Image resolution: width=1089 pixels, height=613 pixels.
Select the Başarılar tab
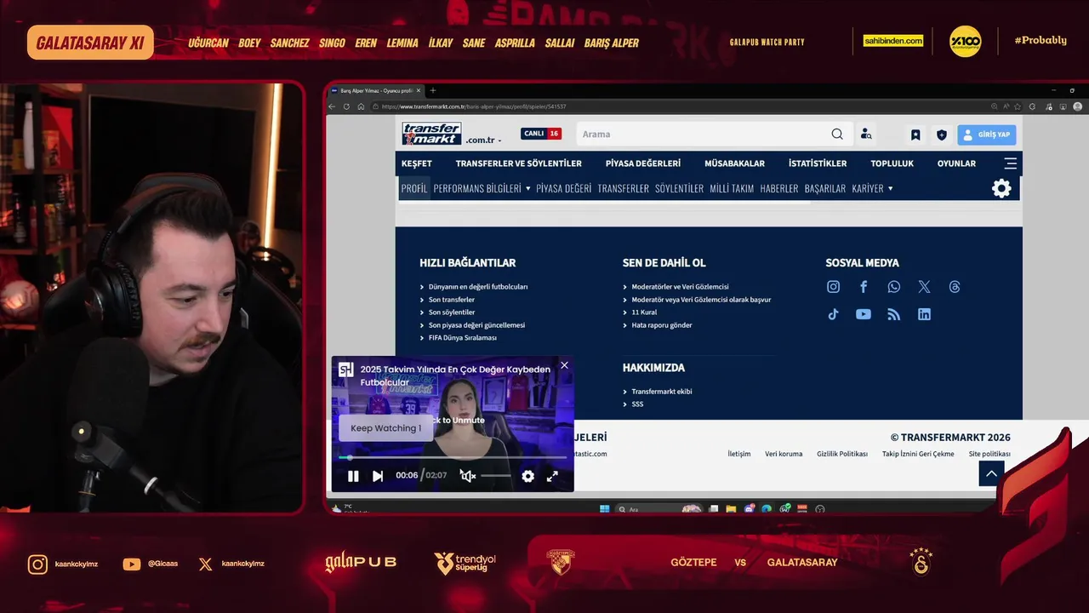(x=825, y=188)
